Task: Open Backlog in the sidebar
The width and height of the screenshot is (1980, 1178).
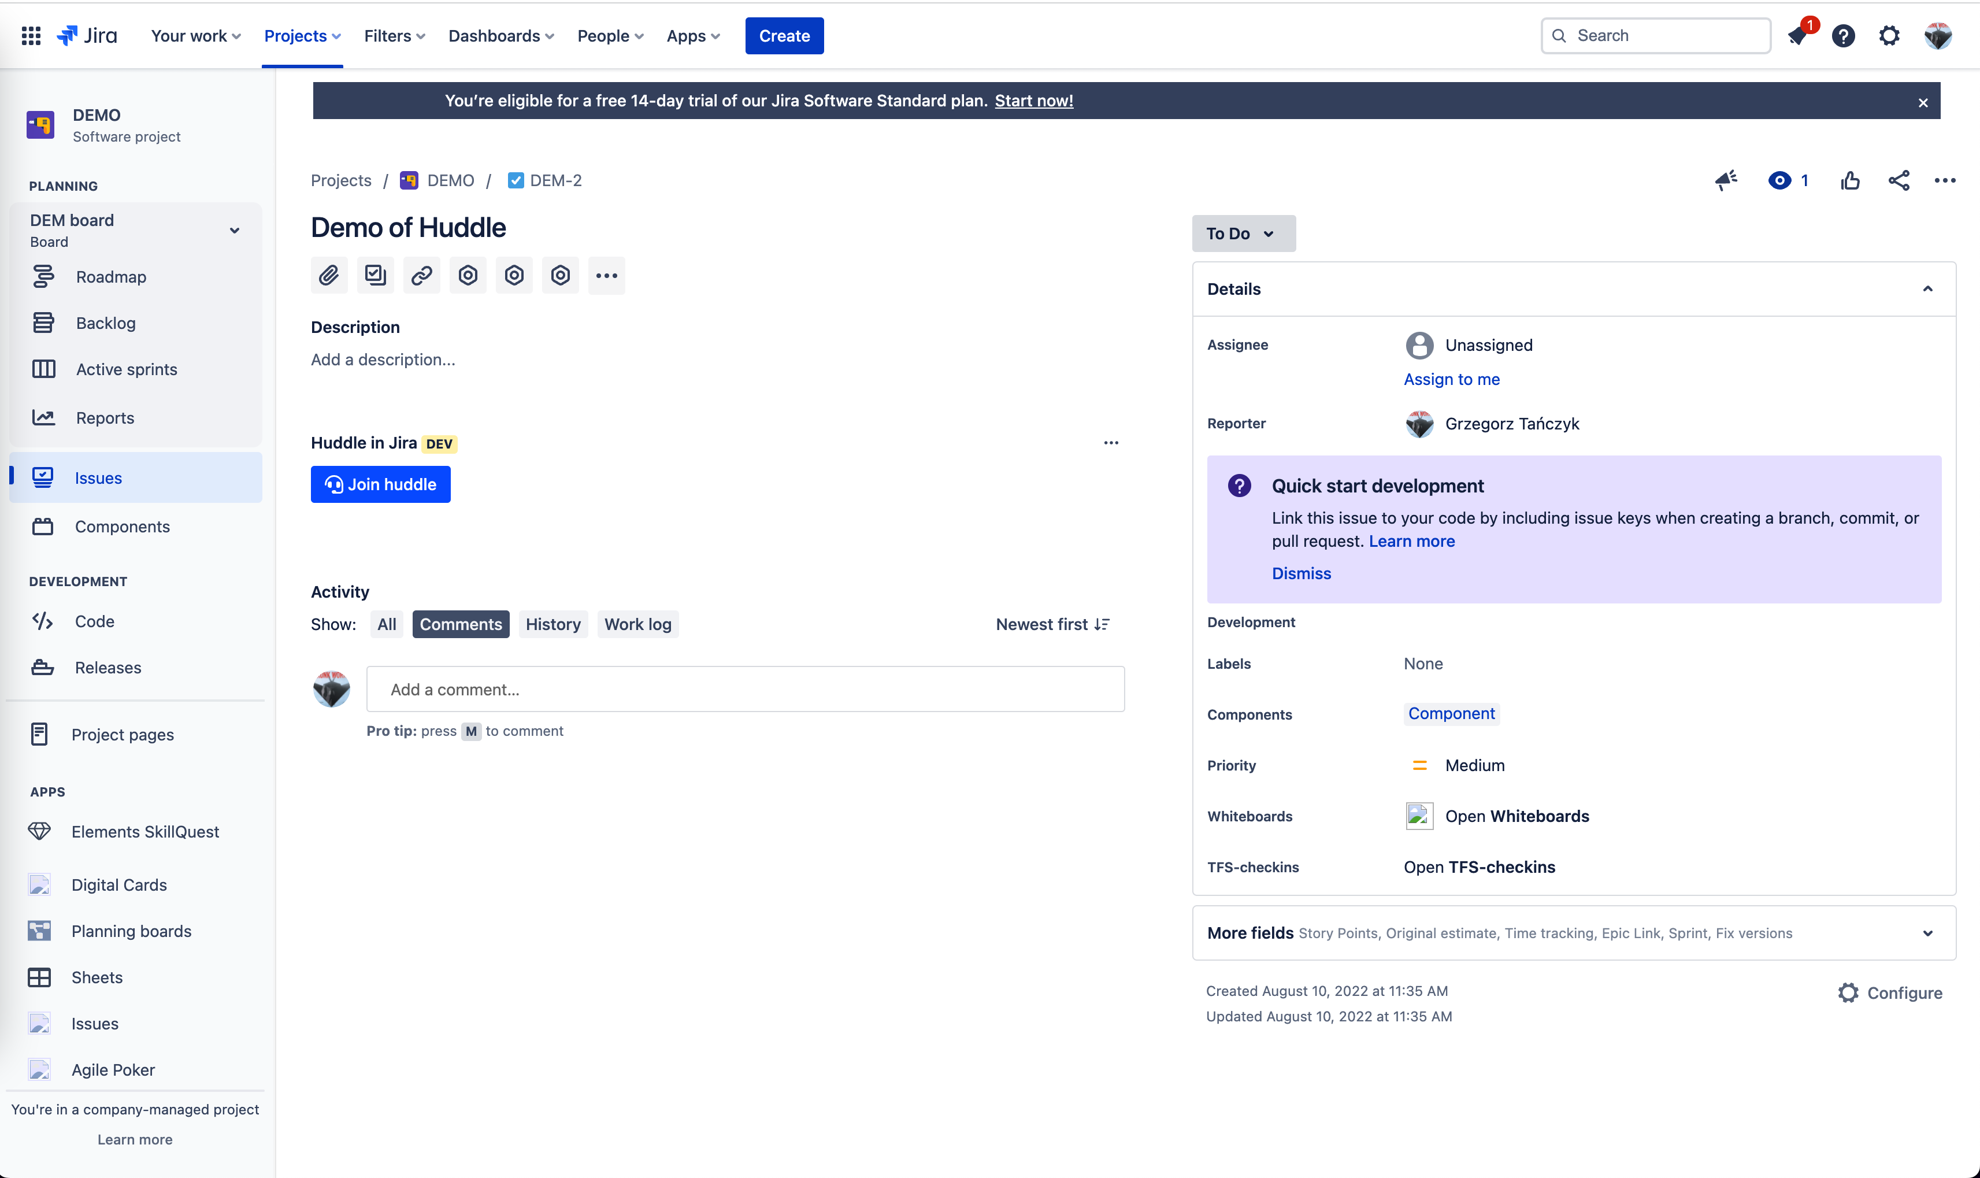Action: tap(106, 323)
